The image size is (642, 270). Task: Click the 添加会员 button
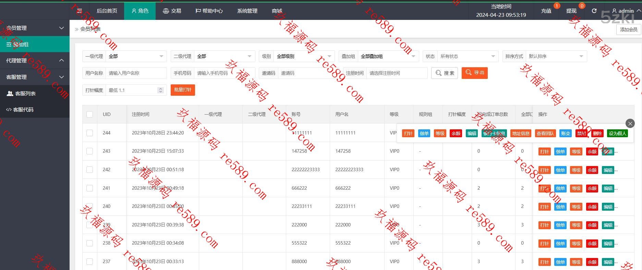click(x=629, y=30)
